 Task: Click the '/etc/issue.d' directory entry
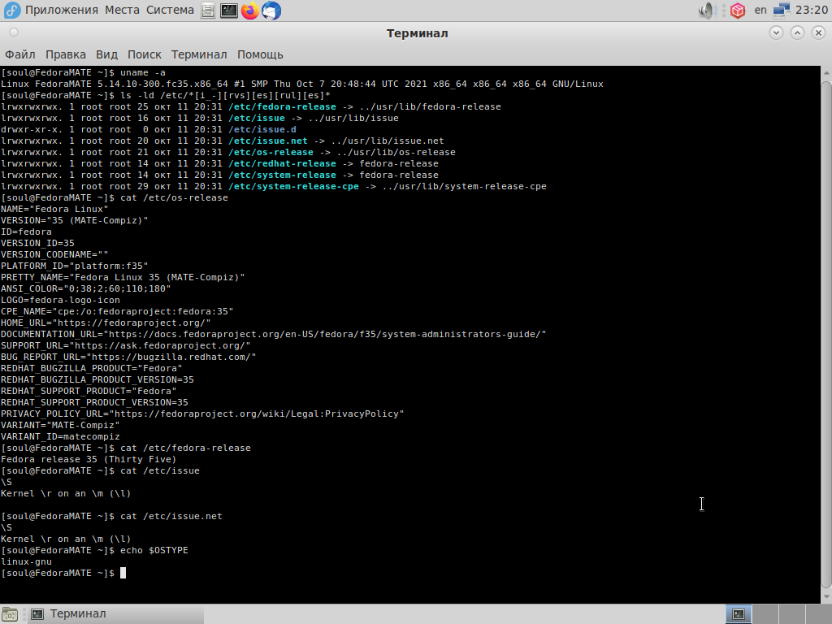[x=262, y=129]
